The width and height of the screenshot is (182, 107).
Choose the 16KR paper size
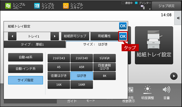[x=82, y=85]
